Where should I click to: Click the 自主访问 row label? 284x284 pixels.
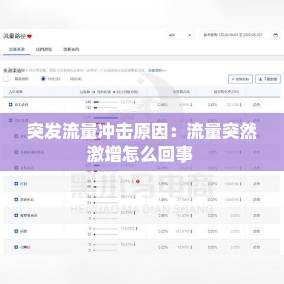(21, 105)
